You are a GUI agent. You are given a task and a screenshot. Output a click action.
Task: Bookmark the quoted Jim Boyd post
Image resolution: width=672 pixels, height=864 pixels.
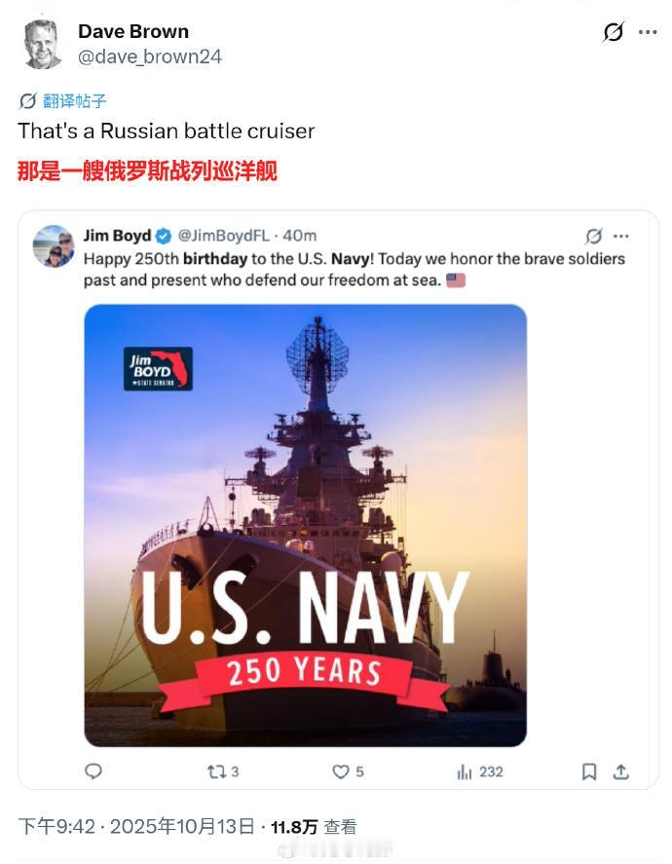pyautogui.click(x=589, y=771)
